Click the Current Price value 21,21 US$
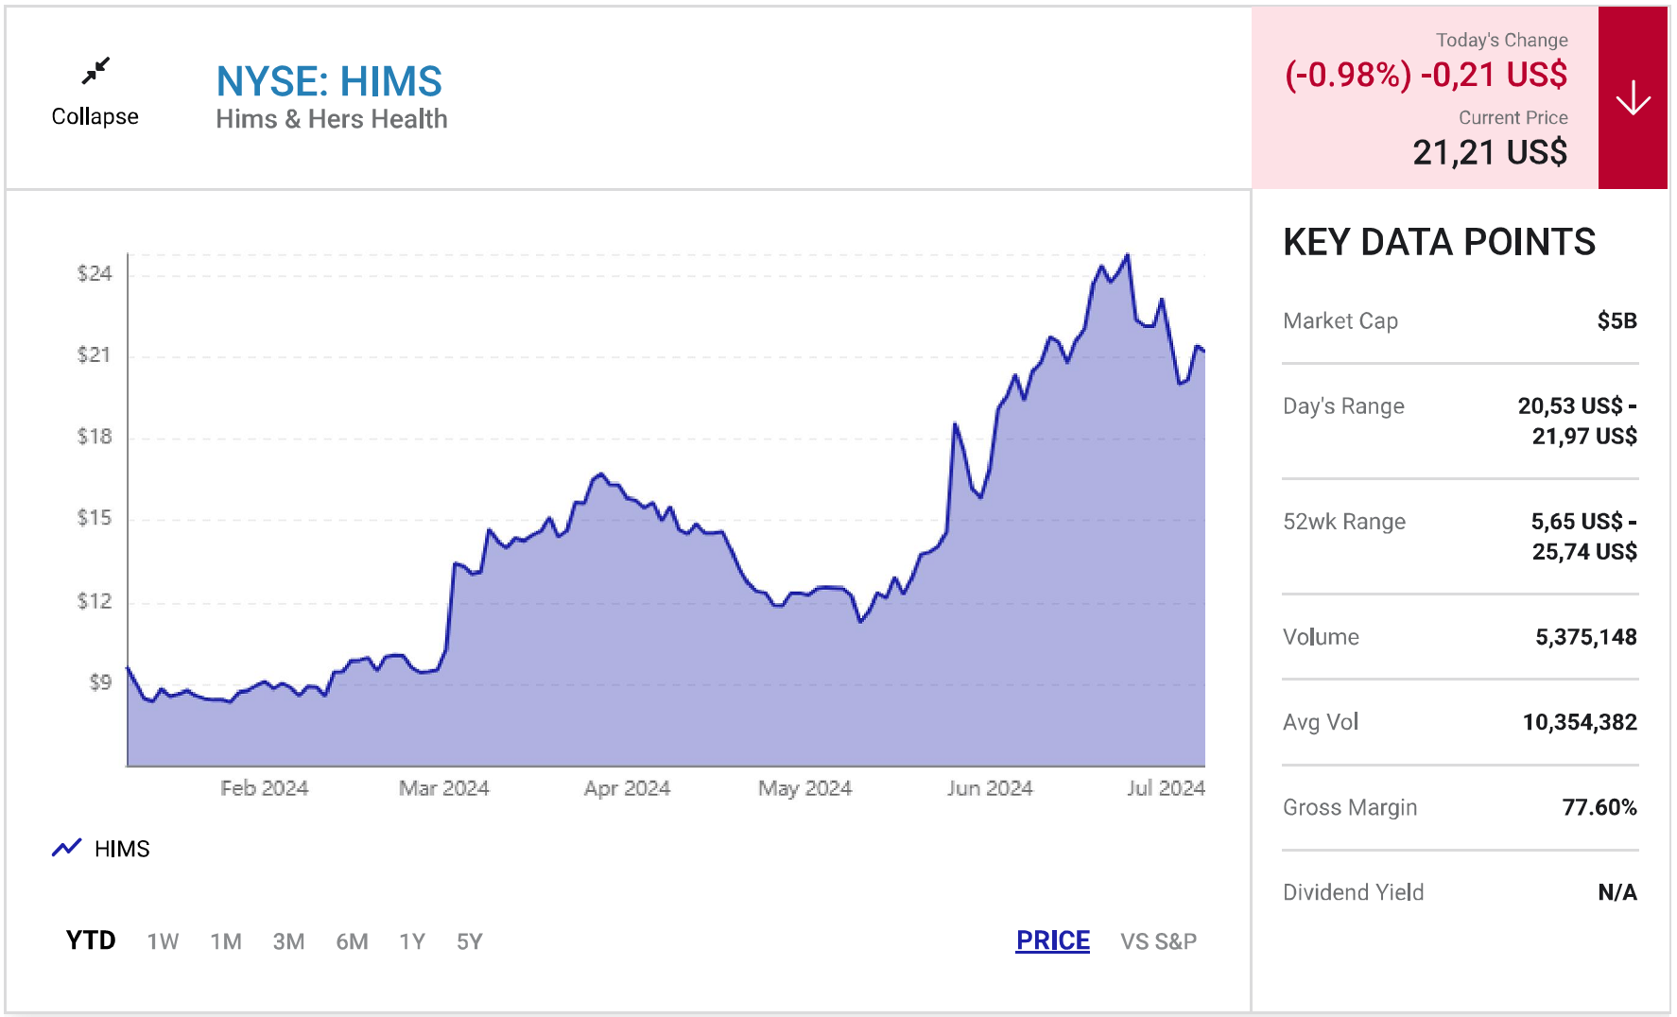The width and height of the screenshot is (1677, 1017). coord(1490,152)
